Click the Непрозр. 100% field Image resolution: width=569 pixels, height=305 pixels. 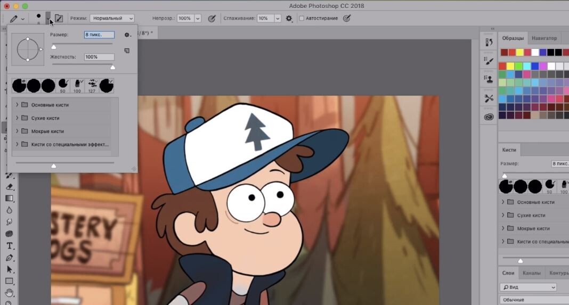tap(185, 18)
